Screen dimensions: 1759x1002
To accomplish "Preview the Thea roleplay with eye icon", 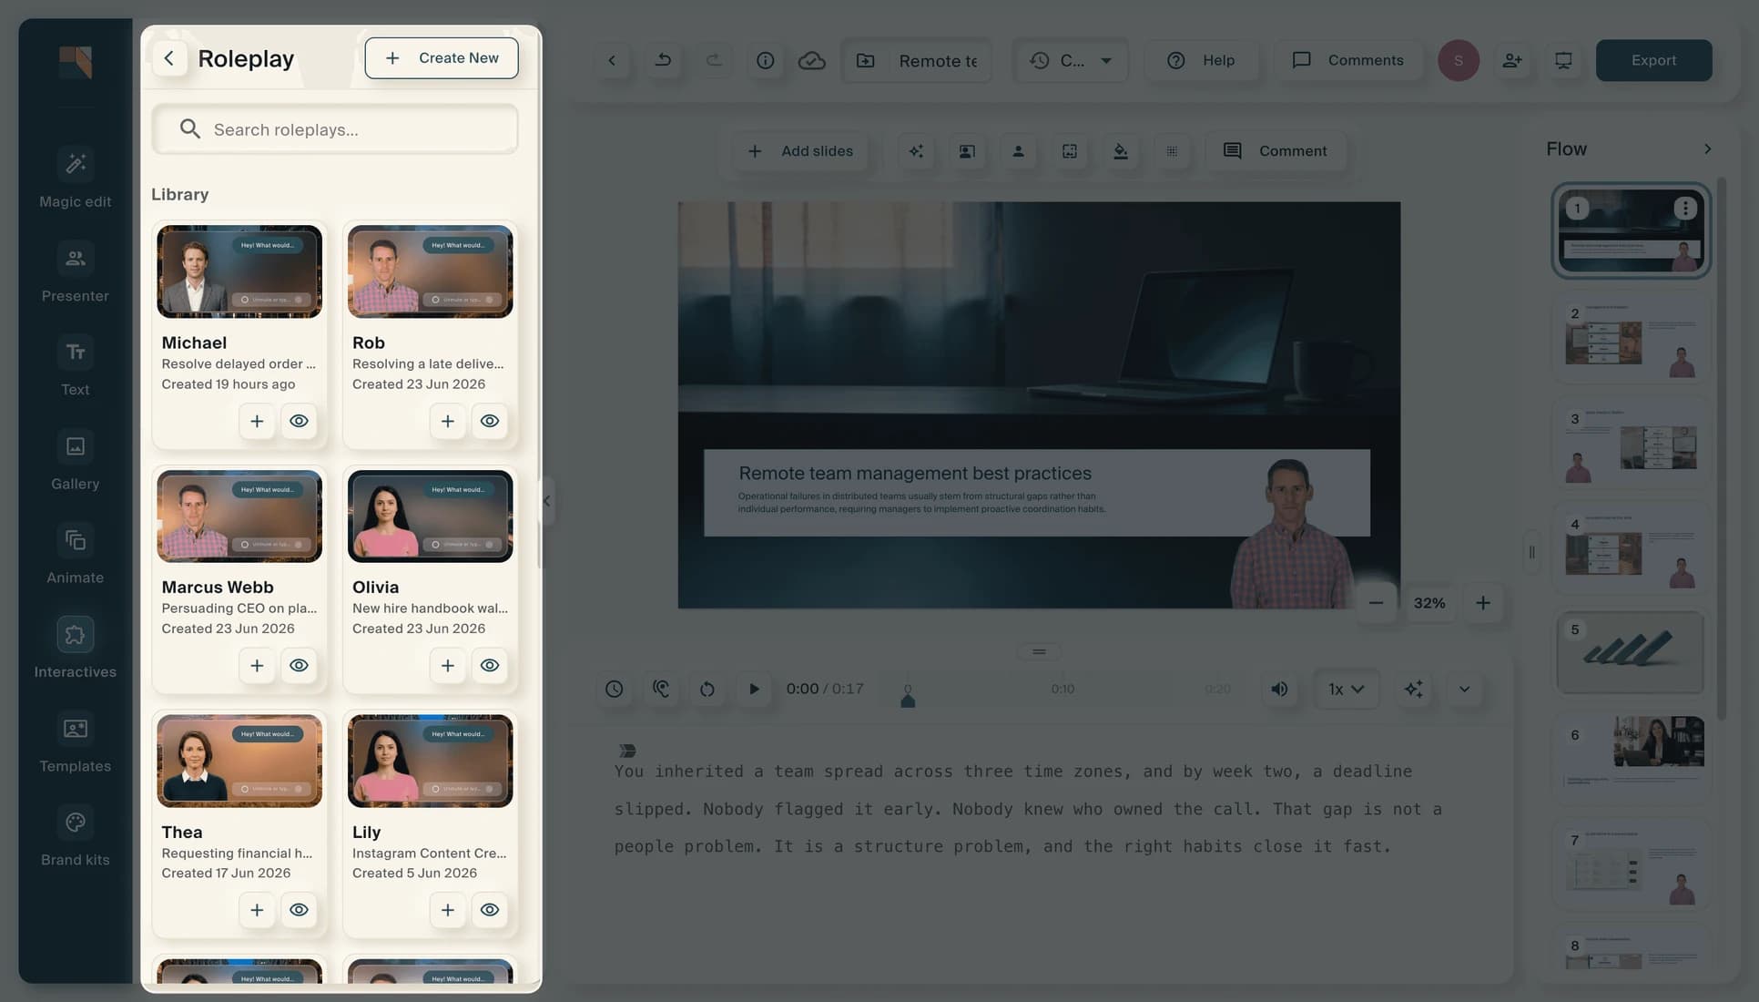I will pos(299,910).
